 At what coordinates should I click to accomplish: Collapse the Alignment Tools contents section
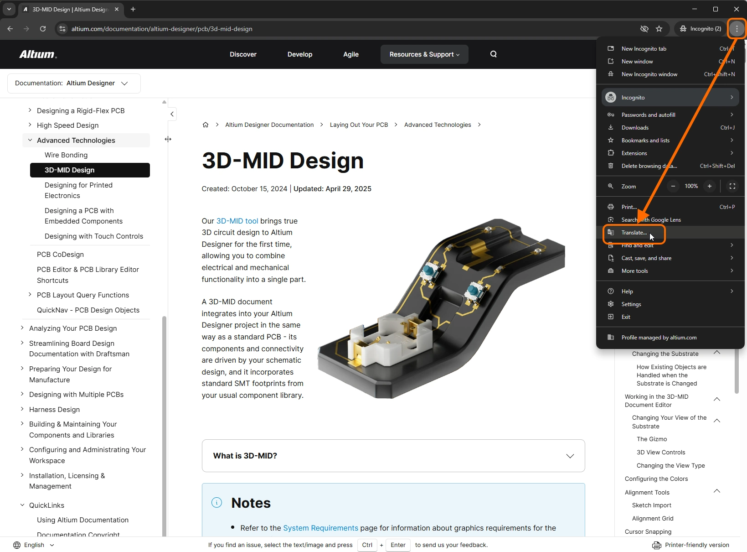click(716, 491)
